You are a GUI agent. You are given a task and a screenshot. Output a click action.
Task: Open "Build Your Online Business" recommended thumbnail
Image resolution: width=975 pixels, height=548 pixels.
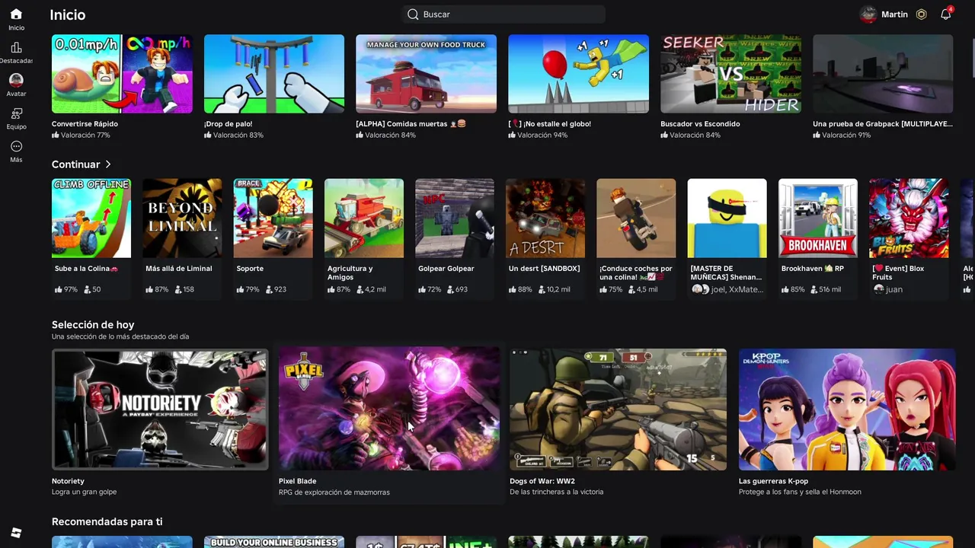[x=274, y=542]
